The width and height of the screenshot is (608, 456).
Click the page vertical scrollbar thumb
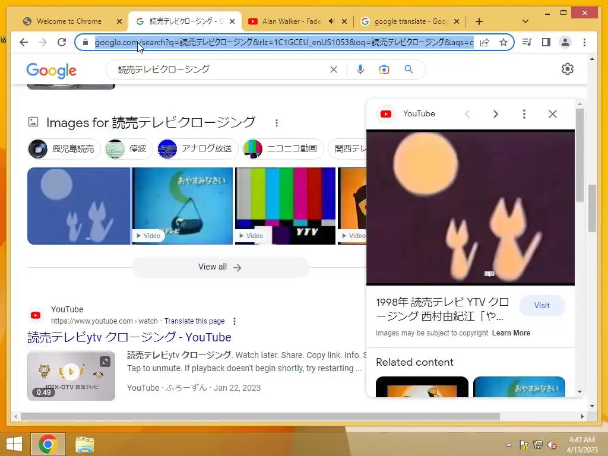[x=592, y=208]
